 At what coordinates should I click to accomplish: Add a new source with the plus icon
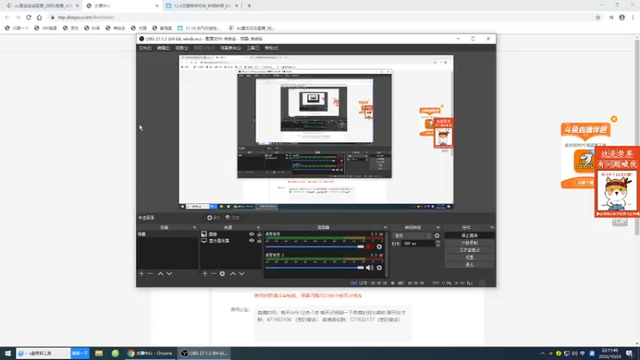click(205, 274)
